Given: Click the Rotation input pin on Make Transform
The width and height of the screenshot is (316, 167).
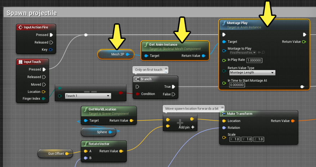Looking at the screenshot, I should tap(224, 128).
